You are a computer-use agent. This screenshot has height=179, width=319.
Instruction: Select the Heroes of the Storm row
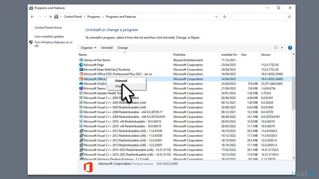click(185, 60)
